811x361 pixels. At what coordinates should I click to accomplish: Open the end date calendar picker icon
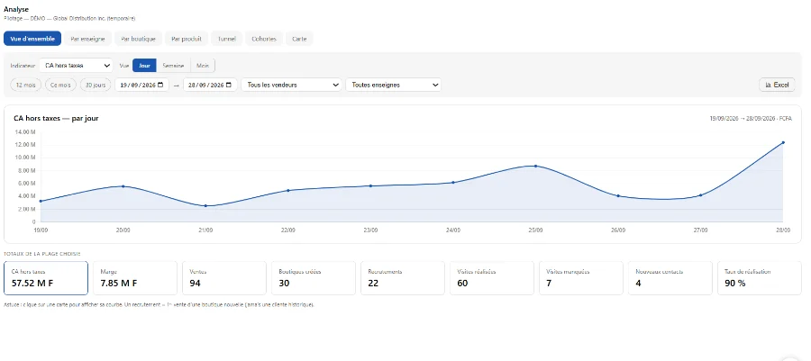pyautogui.click(x=229, y=85)
